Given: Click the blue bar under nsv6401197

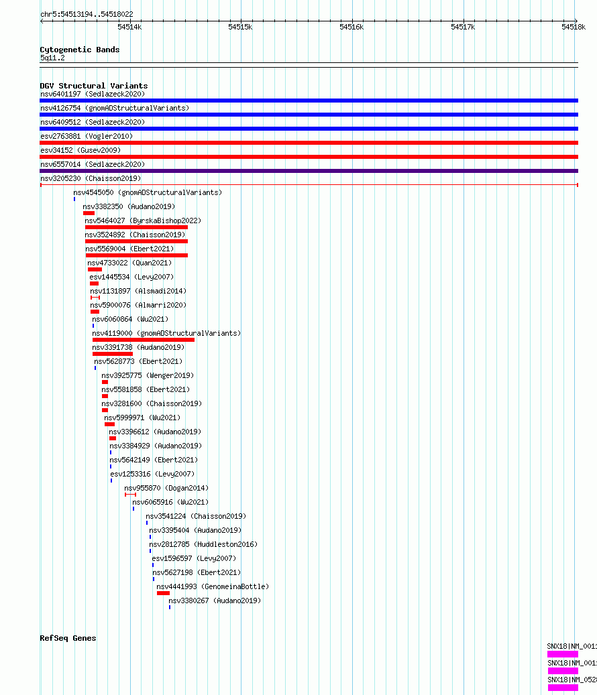Looking at the screenshot, I should click(309, 101).
